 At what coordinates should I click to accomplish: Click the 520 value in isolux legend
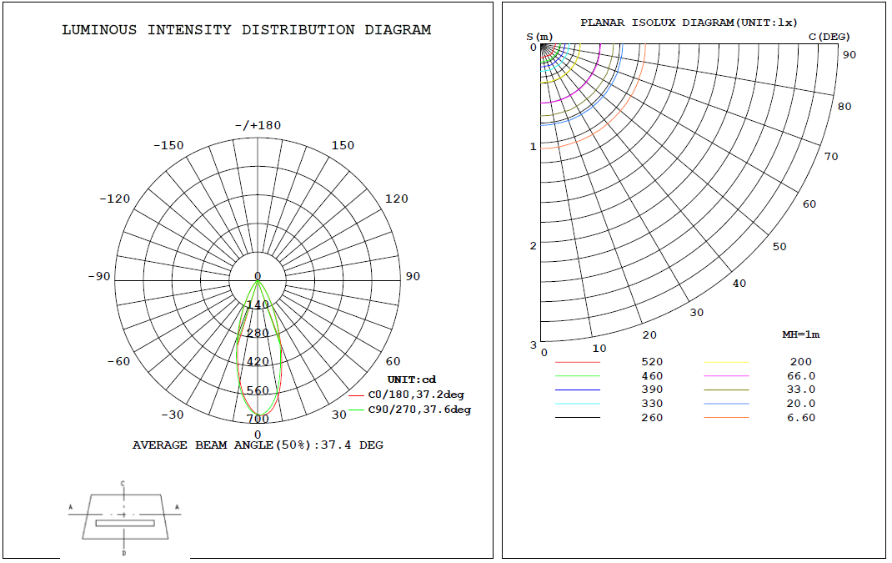(x=652, y=362)
